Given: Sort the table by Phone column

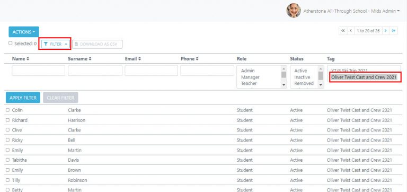Looking at the screenshot, I should point(190,59).
